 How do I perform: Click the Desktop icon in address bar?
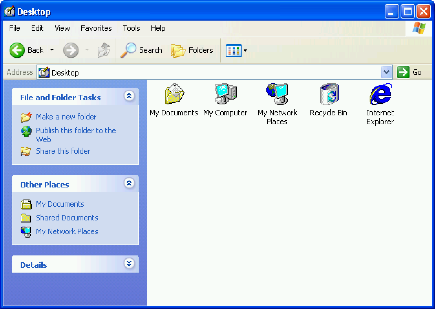pyautogui.click(x=44, y=72)
